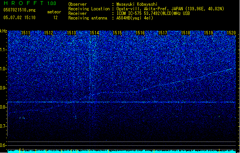Screen dimensions: 240x153
Task: Click the 0.8 kHz axis label
Action: 3,107
